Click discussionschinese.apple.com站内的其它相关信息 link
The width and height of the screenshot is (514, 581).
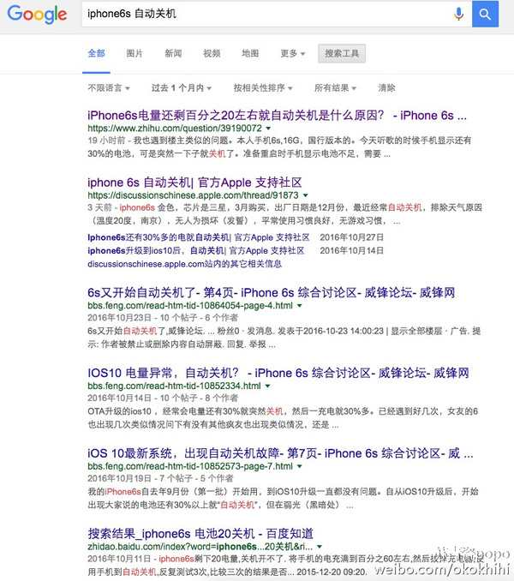tap(184, 264)
